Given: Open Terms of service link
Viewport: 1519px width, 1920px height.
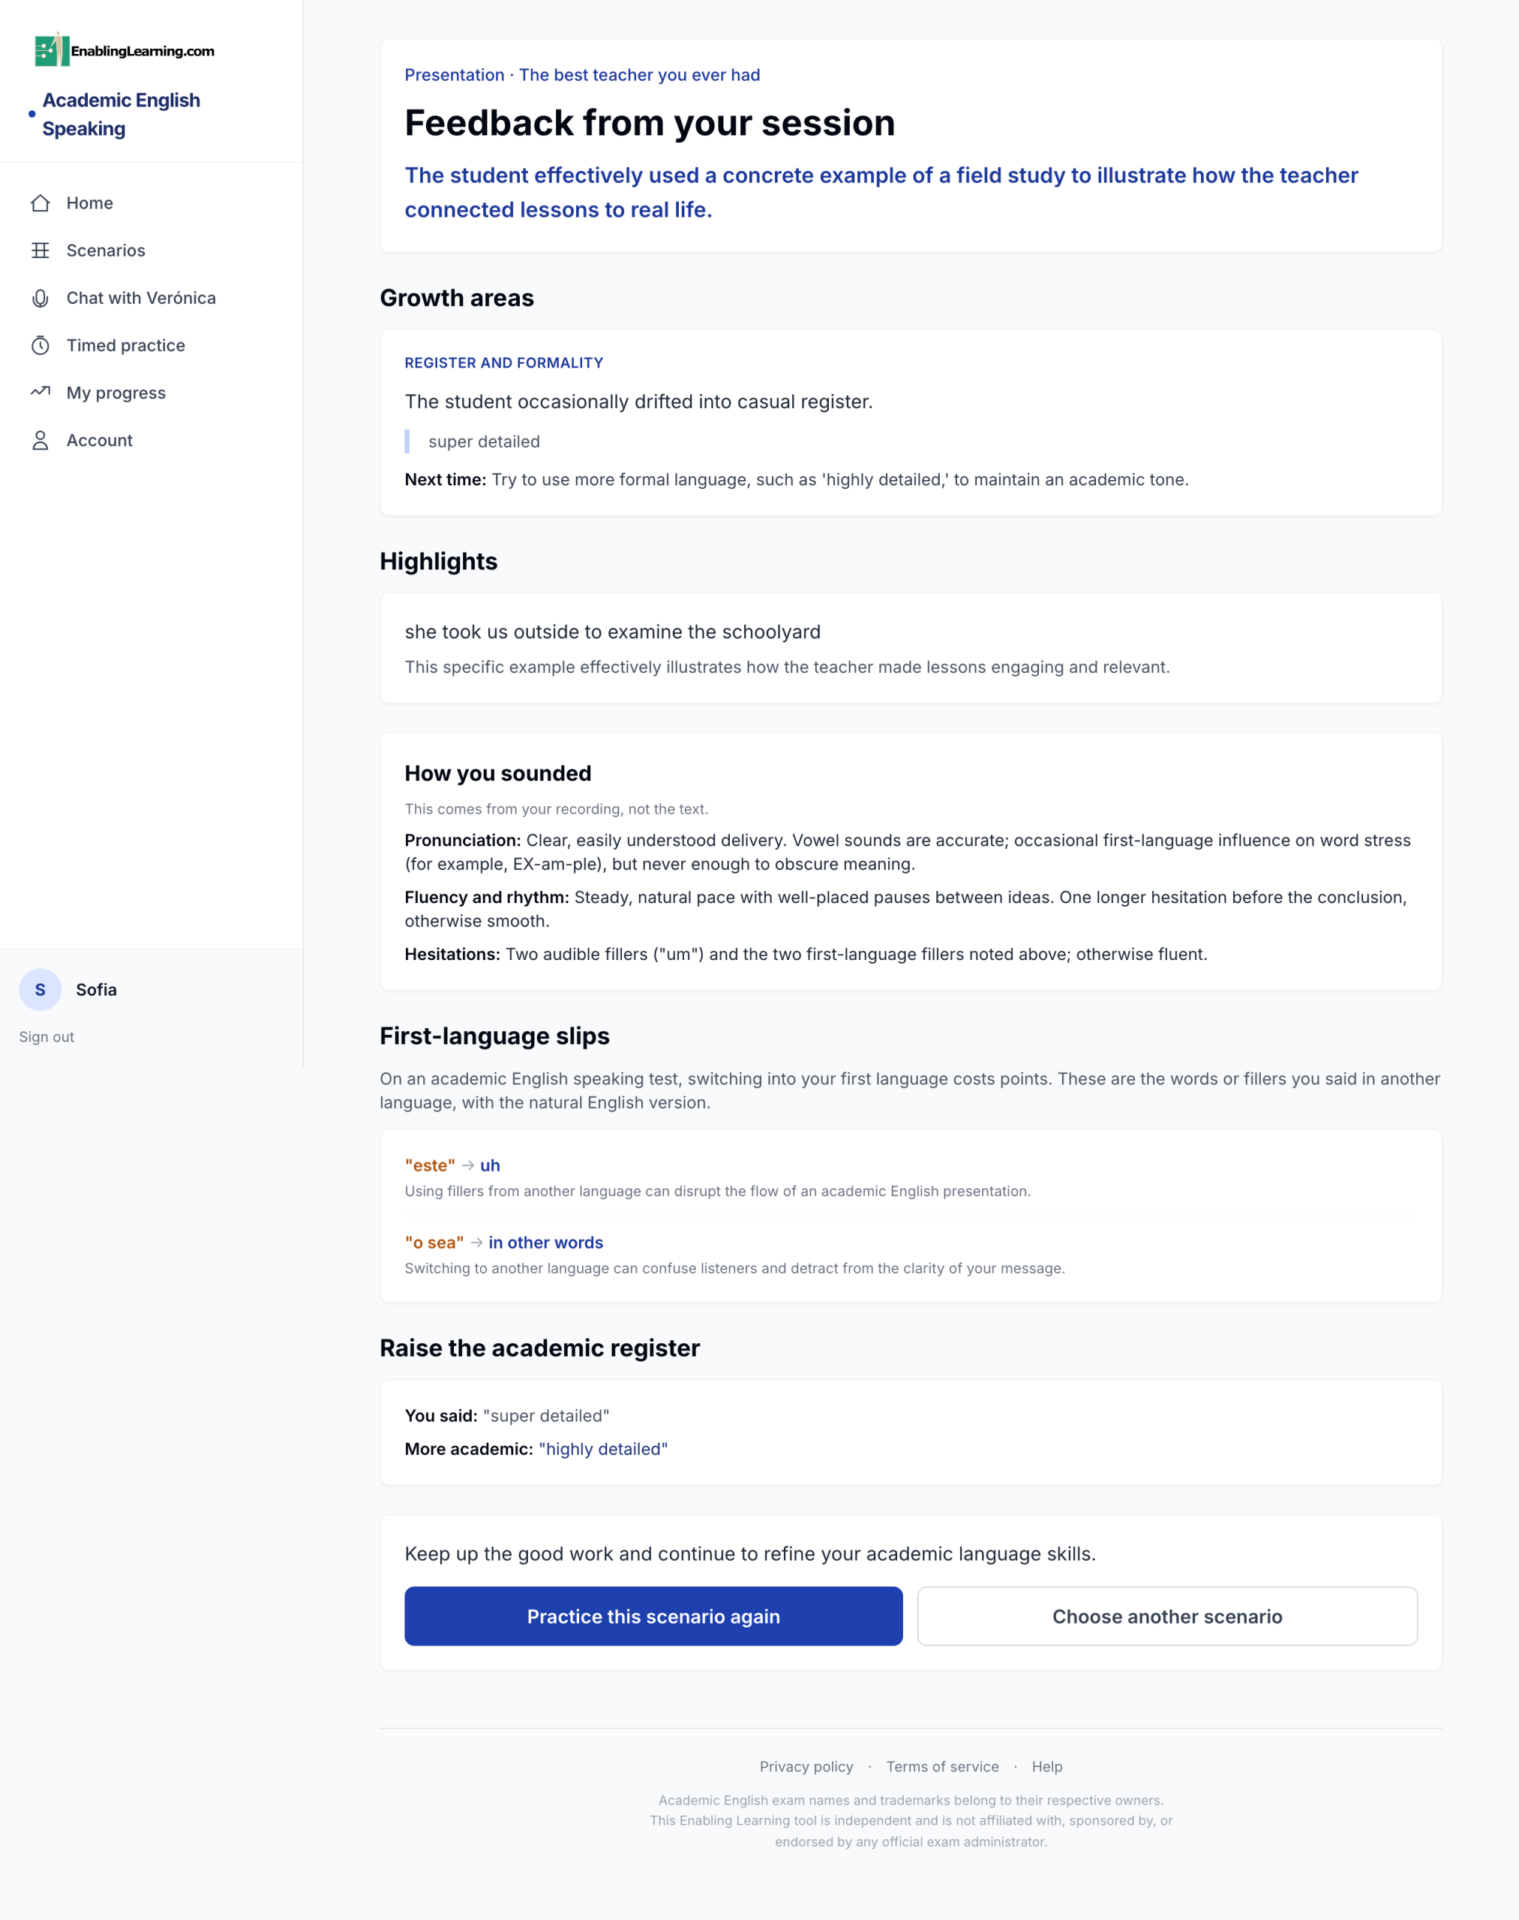Looking at the screenshot, I should click(942, 1767).
